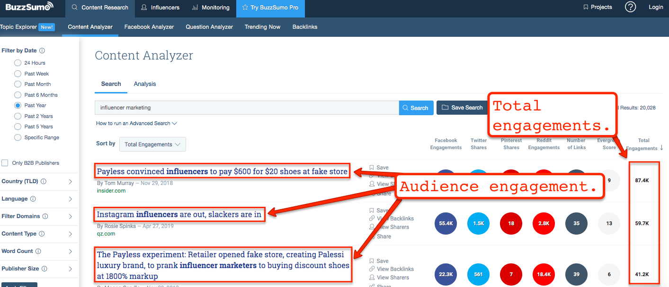Click the folder icon on Save Search
The image size is (669, 287).
point(445,108)
